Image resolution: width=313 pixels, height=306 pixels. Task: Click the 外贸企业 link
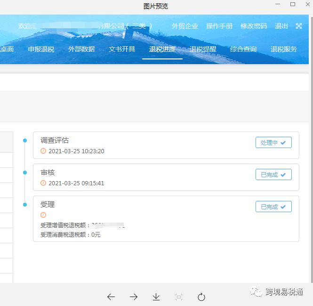tap(185, 26)
